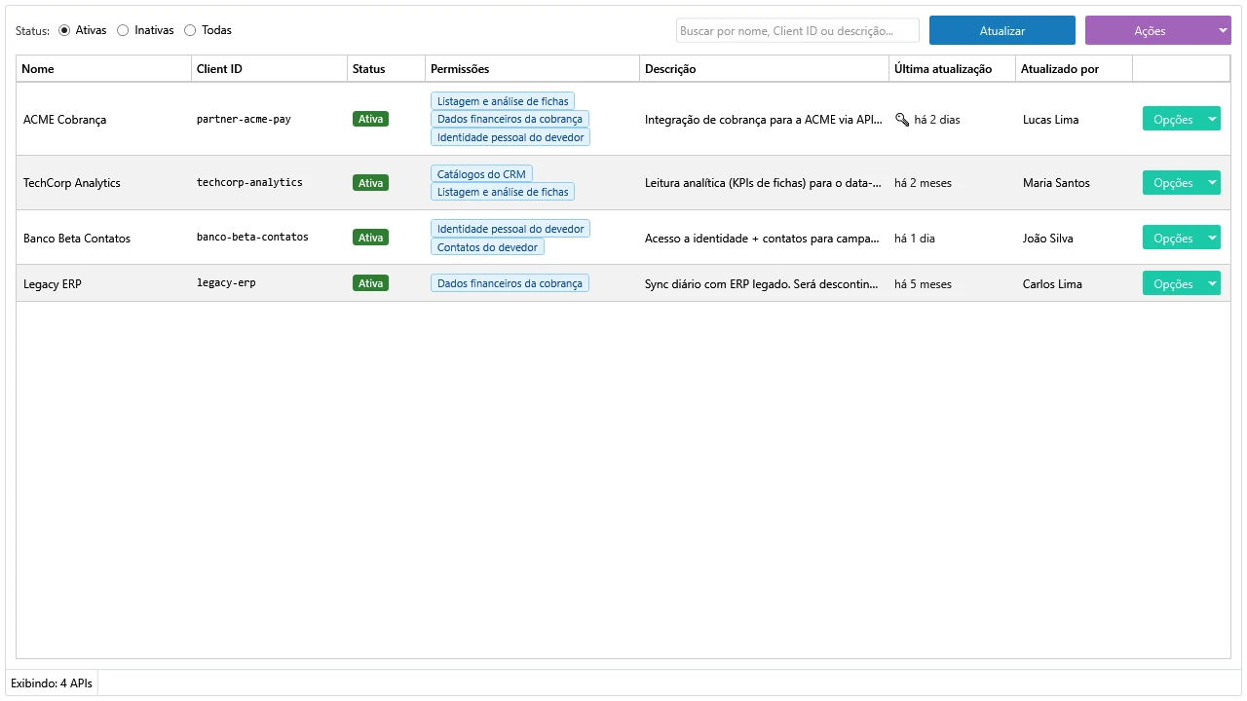1247x701 pixels.
Task: Click the legacy-erp client ID
Action: coord(226,282)
